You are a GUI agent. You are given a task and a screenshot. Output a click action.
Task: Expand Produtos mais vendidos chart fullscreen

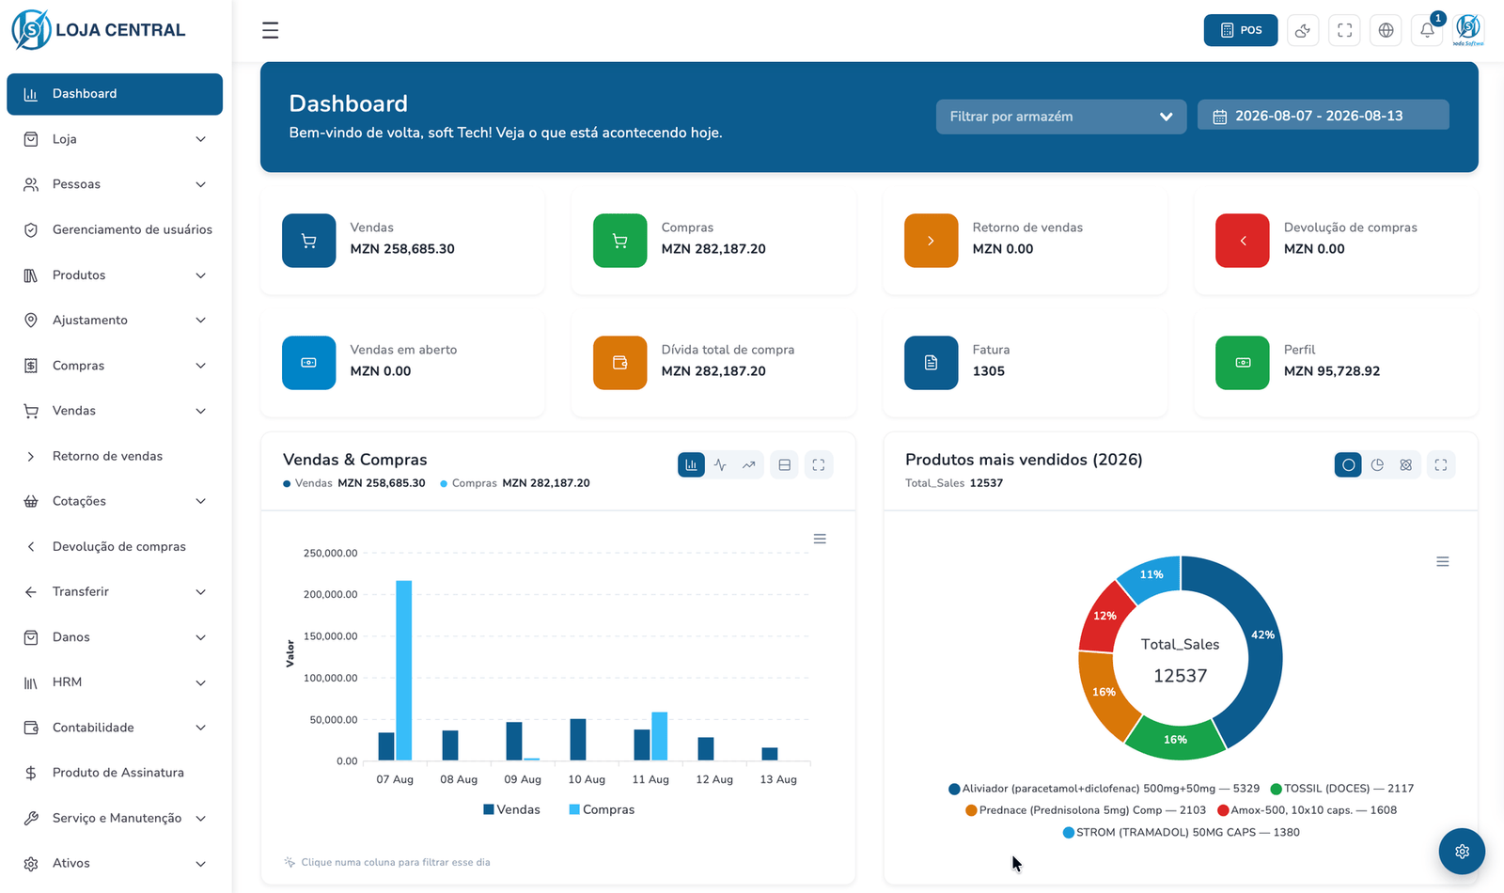pyautogui.click(x=1441, y=464)
